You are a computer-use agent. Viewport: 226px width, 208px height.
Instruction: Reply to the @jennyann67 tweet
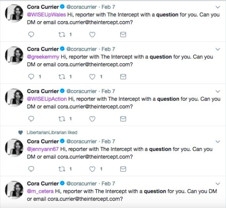[x=31, y=169]
